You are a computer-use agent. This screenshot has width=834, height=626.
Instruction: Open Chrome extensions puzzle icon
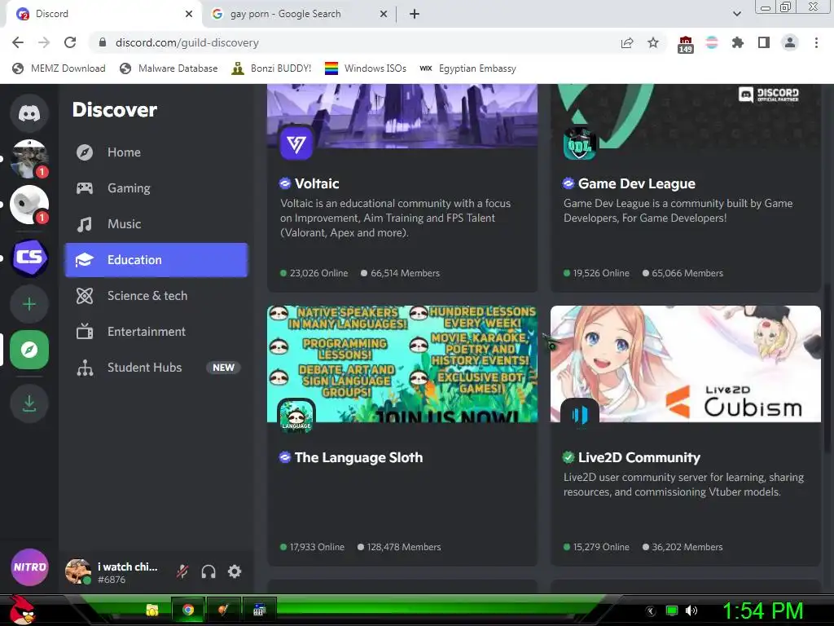(738, 42)
